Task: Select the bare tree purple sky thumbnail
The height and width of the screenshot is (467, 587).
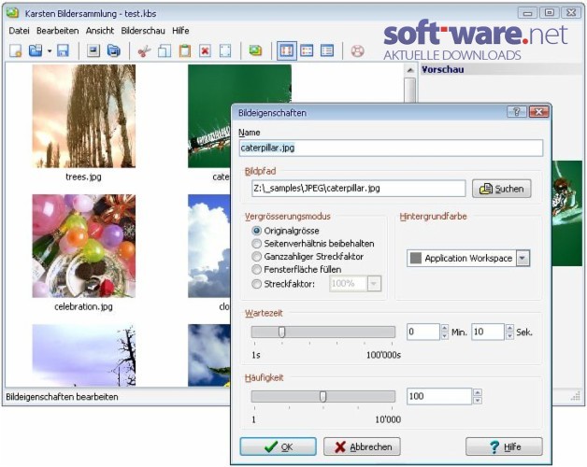Action: pyautogui.click(x=84, y=355)
